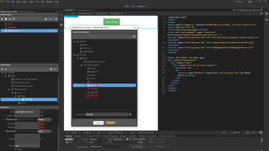Image resolution: width=269 pixels, height=151 pixels.
Task: Apply italic formatting in Properties inspector
Action: [x=131, y=139]
